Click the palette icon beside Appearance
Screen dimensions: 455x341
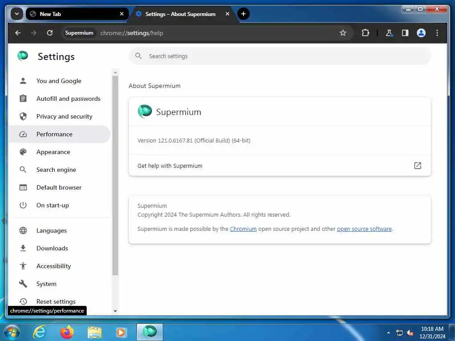tap(23, 152)
